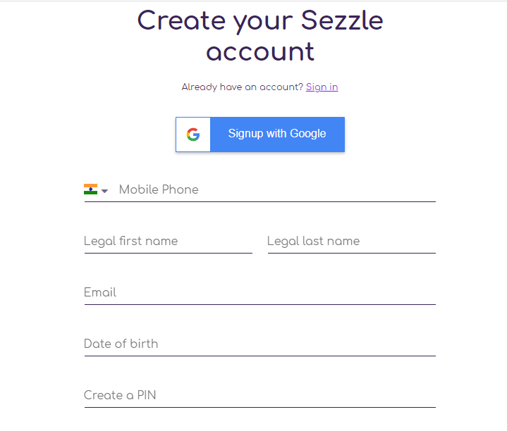Click the Create a PIN field
This screenshot has width=507, height=431.
(x=259, y=395)
